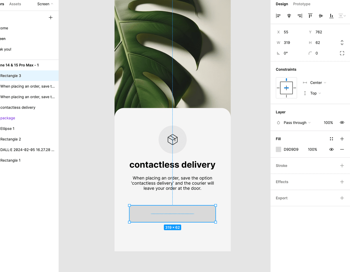Align selection to left edge
350x272 pixels.
coord(278,16)
